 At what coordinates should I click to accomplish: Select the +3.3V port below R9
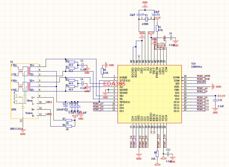[x=157, y=163]
